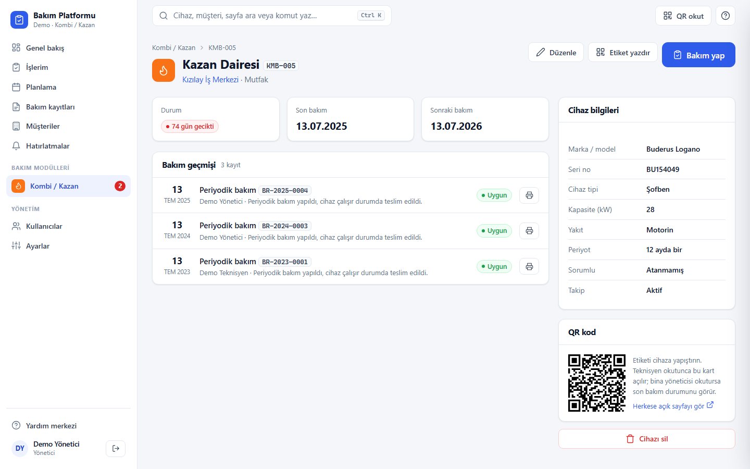
Task: Click the 12 ayda bir period value
Action: 664,250
